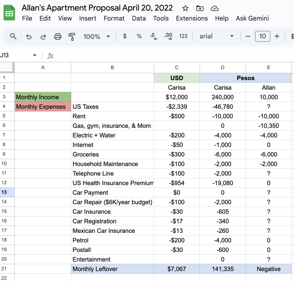The width and height of the screenshot is (294, 281).
Task: Open the Format menu
Action: click(114, 18)
